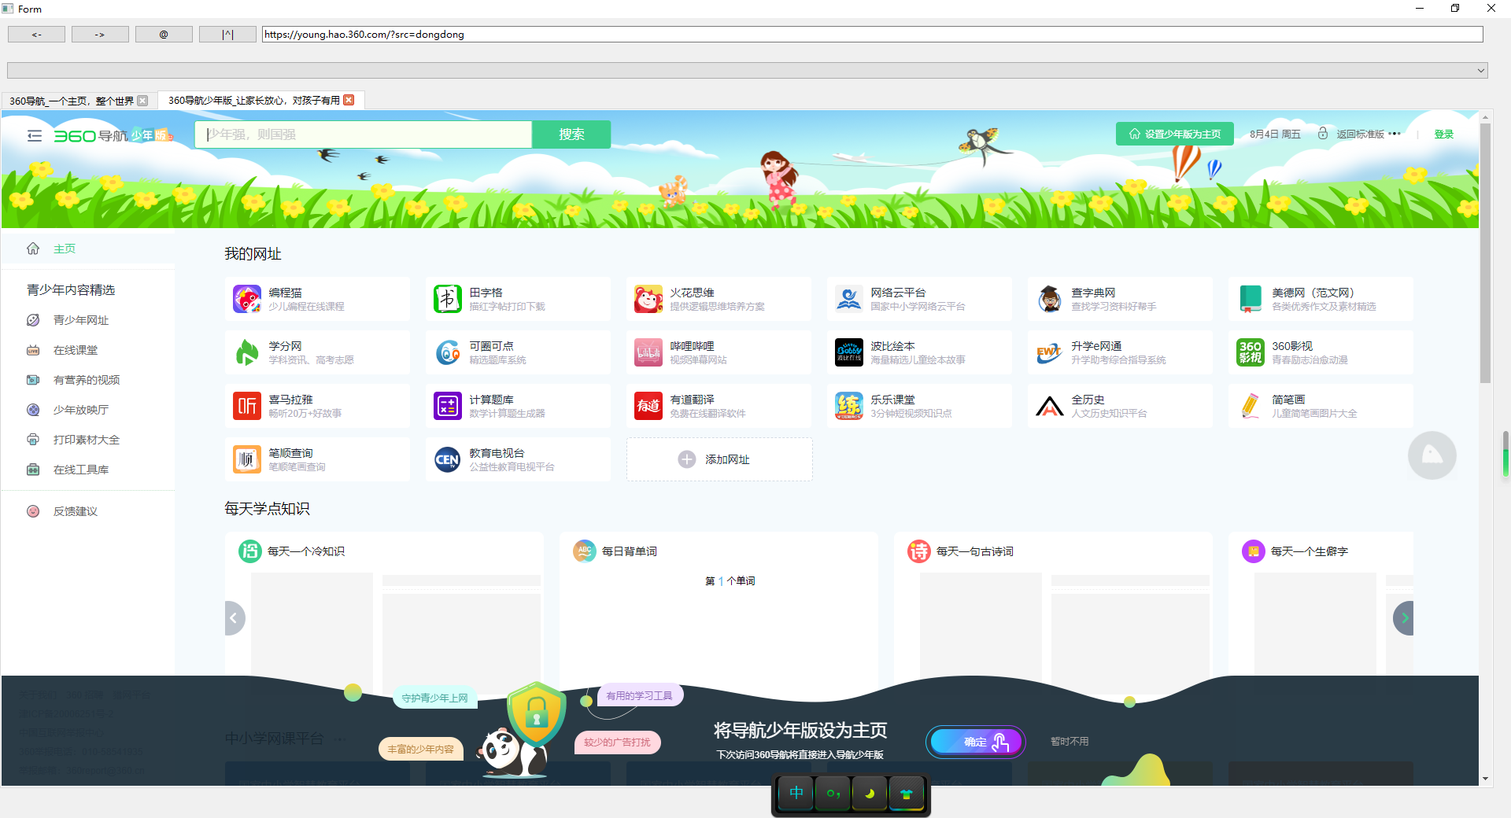Image resolution: width=1511 pixels, height=818 pixels.
Task: Select 打印素材大全 in the sidebar
Action: pyautogui.click(x=88, y=440)
